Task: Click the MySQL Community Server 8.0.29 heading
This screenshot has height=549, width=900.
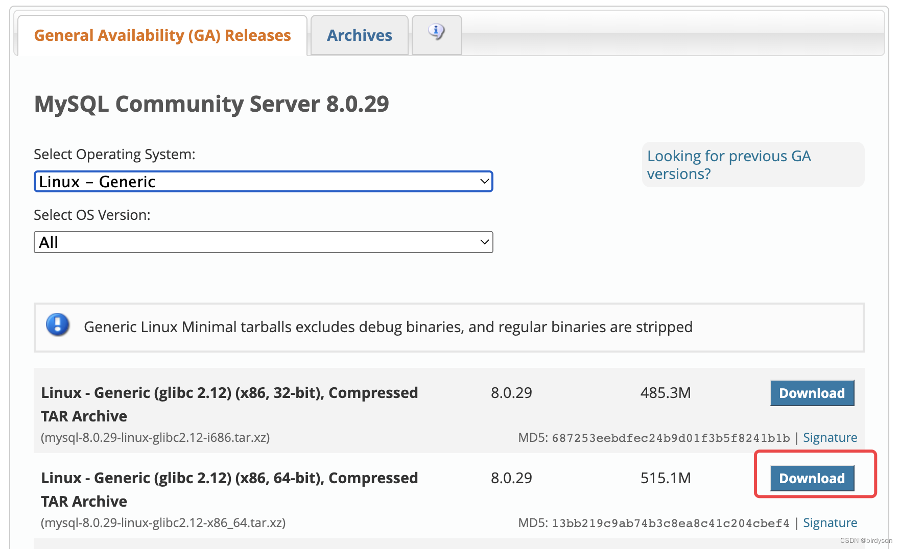Action: [x=211, y=104]
